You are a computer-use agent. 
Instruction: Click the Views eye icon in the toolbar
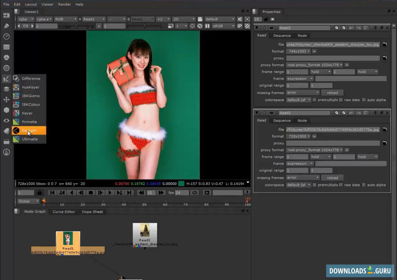click(6, 121)
